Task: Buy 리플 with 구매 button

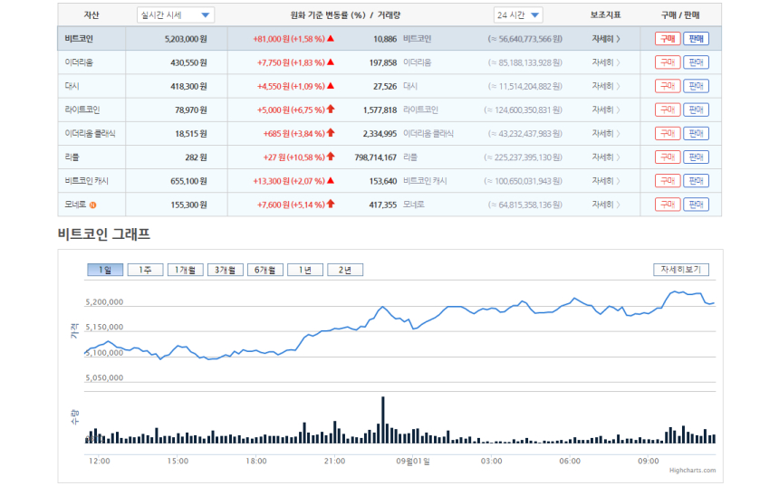Action: pyautogui.click(x=668, y=157)
